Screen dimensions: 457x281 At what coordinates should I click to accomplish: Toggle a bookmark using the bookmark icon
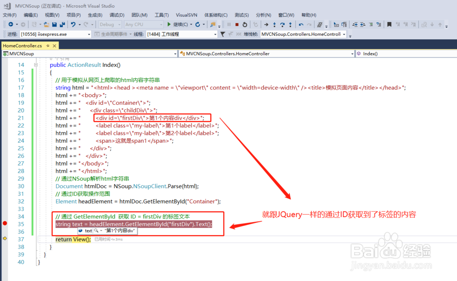click(x=388, y=24)
